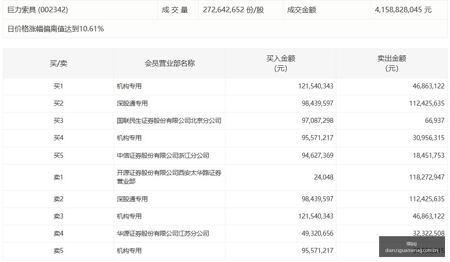
Task: Click the 买入金额(元) column header
Action: point(280,63)
